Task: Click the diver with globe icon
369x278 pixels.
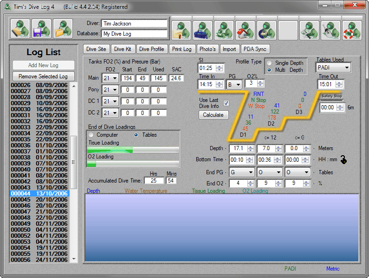Action: [x=266, y=31]
